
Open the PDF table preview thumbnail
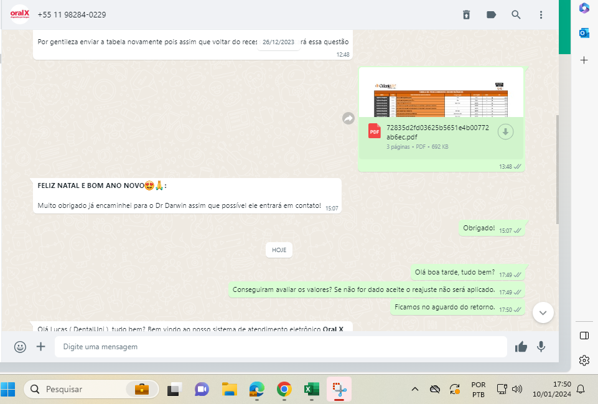tap(441, 93)
